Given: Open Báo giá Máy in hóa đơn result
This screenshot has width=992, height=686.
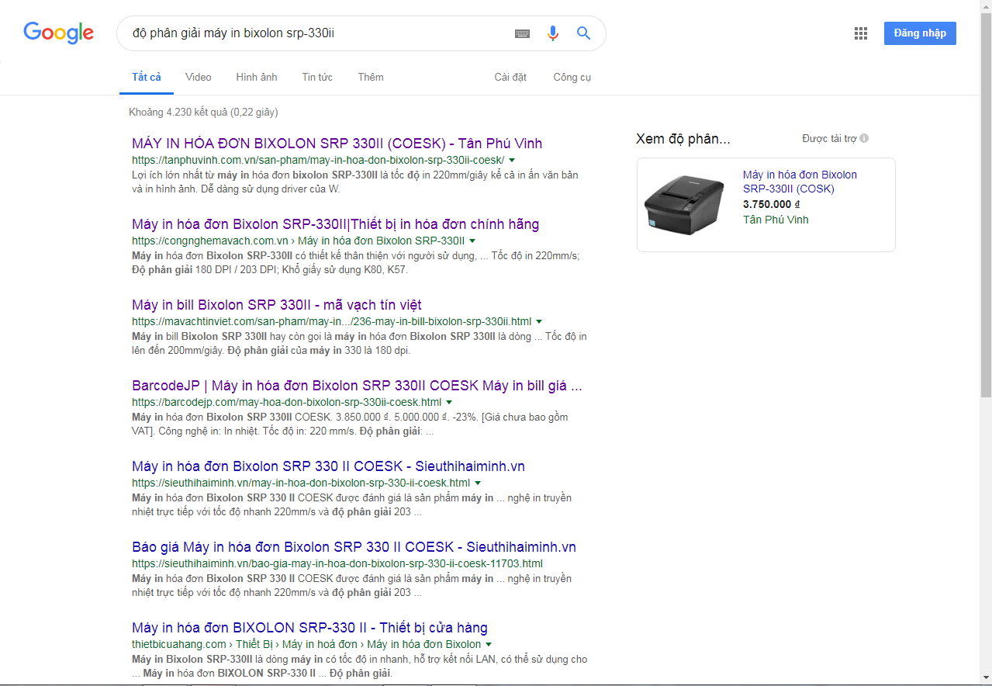Looking at the screenshot, I should (354, 547).
